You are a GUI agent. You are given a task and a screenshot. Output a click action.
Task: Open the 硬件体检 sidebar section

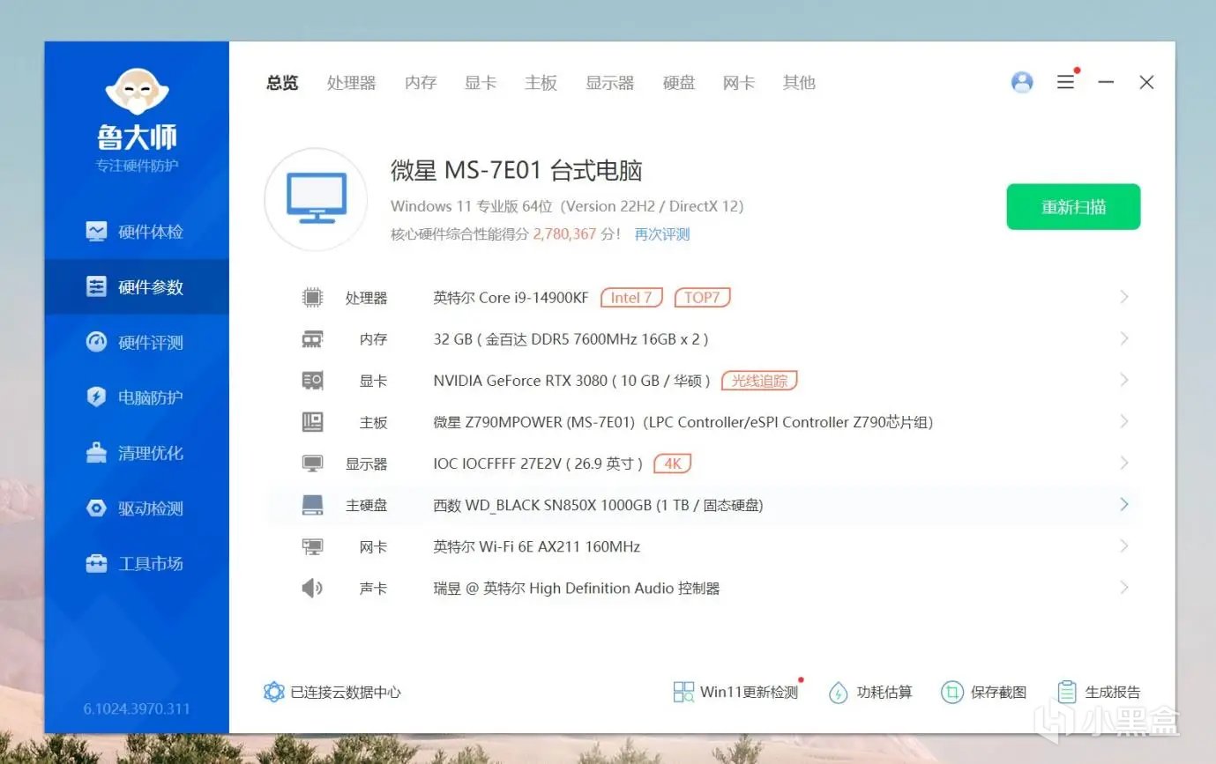click(x=137, y=232)
